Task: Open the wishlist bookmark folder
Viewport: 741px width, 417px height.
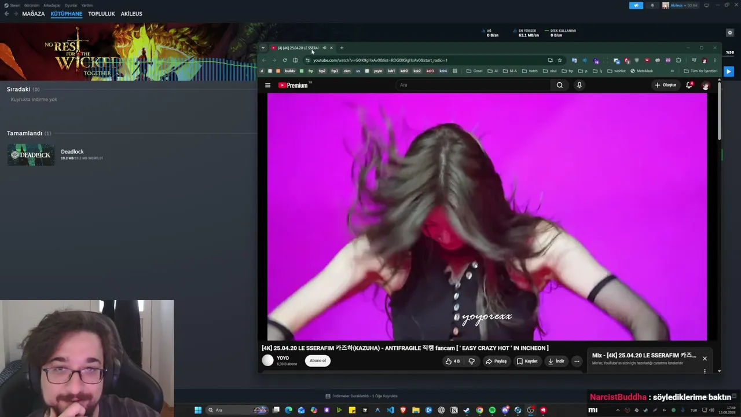Action: tap(617, 71)
